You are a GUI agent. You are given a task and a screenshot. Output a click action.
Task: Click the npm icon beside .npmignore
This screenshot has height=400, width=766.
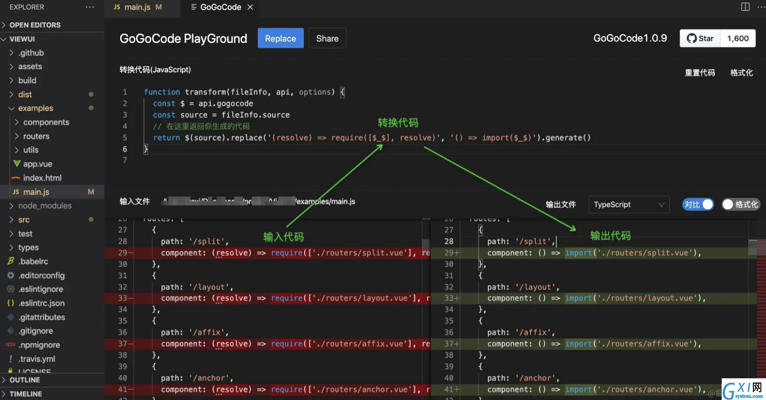point(11,345)
